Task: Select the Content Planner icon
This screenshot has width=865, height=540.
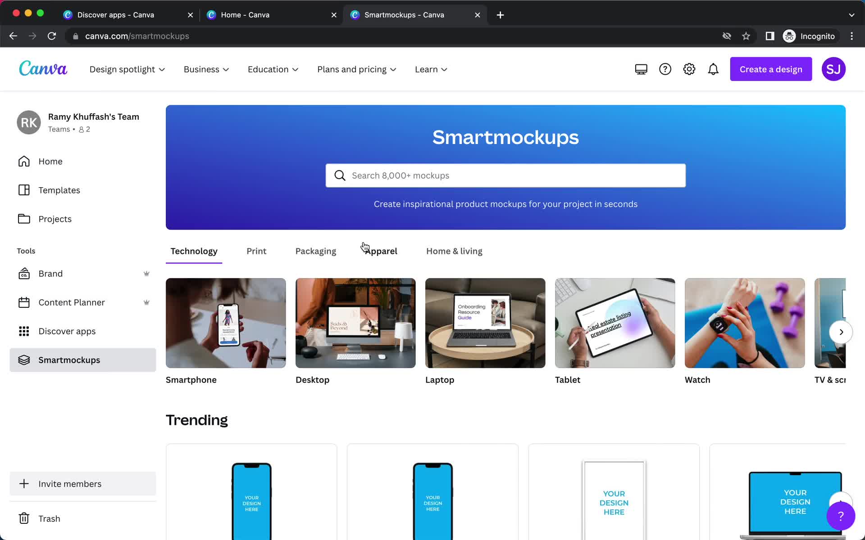Action: click(24, 302)
